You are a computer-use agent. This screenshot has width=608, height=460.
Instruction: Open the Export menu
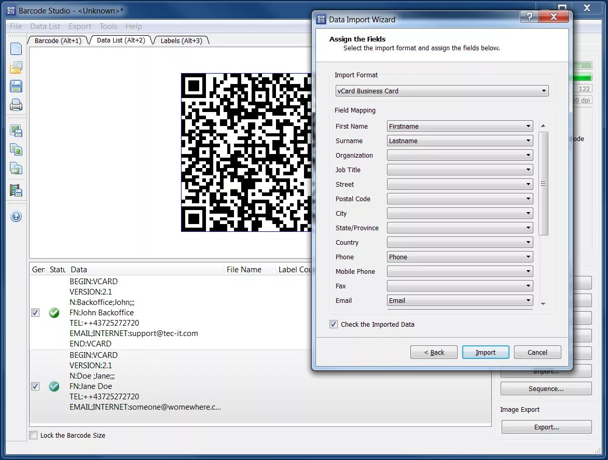point(80,26)
